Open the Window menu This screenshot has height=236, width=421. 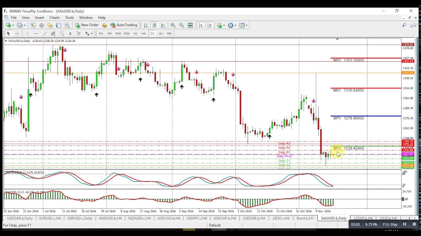click(86, 18)
